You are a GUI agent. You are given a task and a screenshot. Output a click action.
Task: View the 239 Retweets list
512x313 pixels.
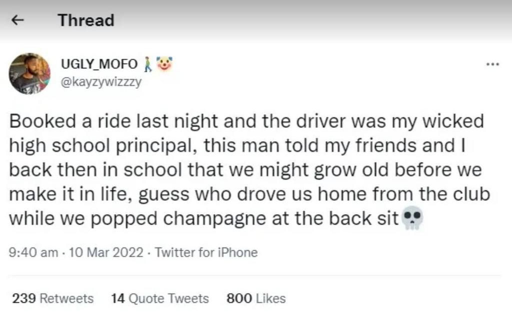(x=52, y=299)
